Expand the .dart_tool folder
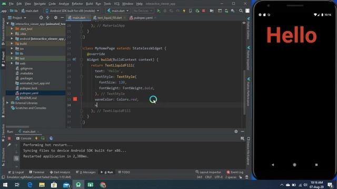Viewport: 337px width, 189px height. (x=12, y=29)
